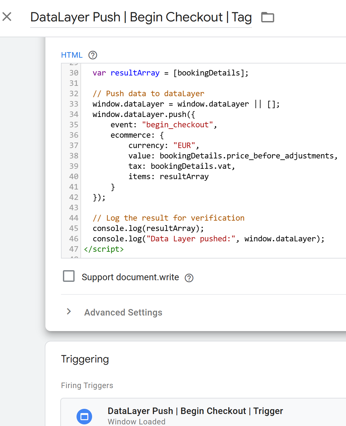Expand Advanced Settings using the chevron arrow
Viewport: 346px width, 426px height.
coord(69,312)
